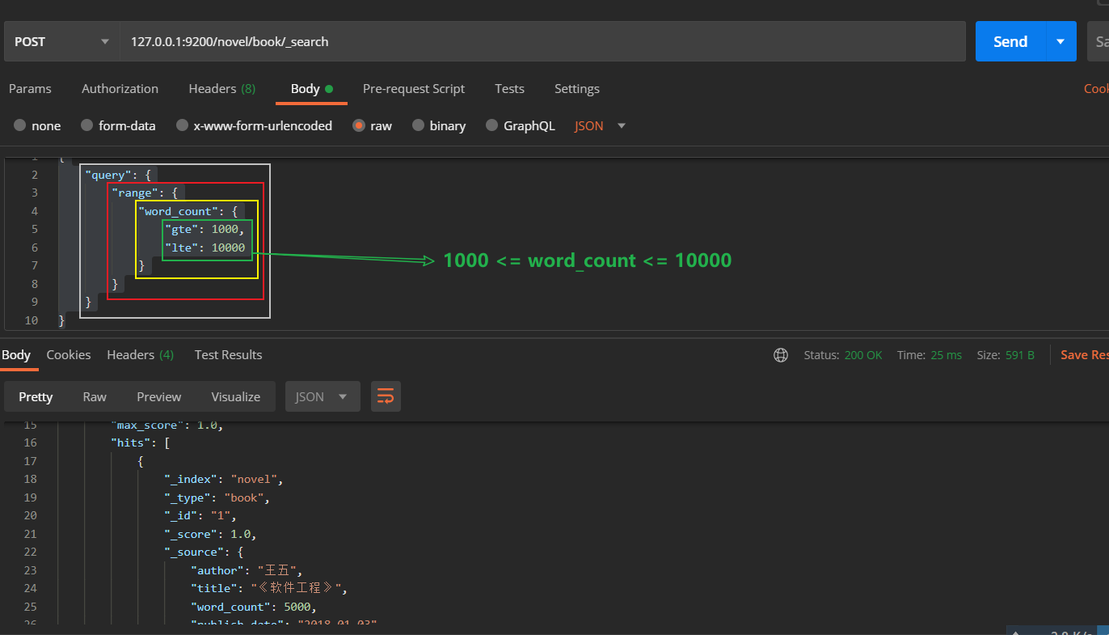Open the response Cookies tab
This screenshot has height=635, width=1109.
[x=69, y=355]
